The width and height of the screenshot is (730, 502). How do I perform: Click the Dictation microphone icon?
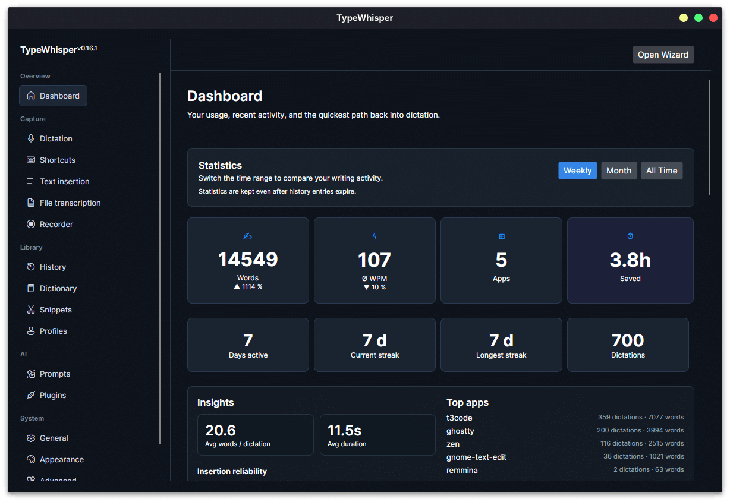click(x=31, y=138)
